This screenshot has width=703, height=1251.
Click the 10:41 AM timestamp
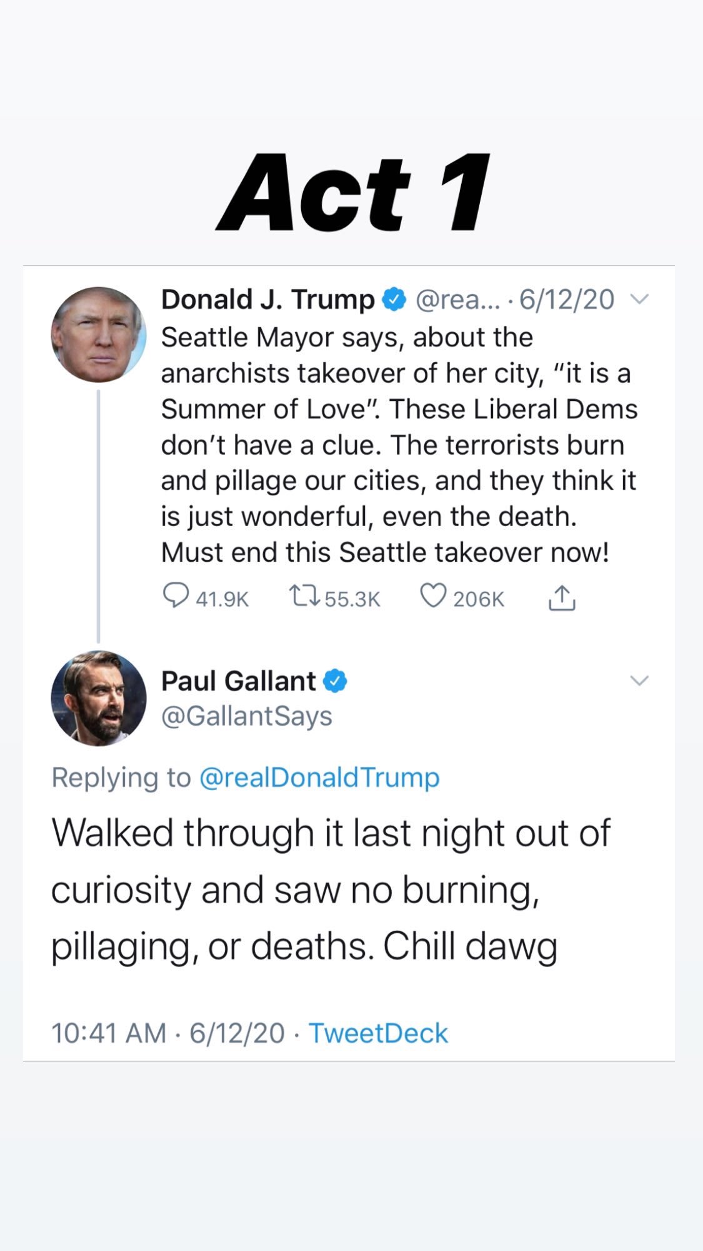pyautogui.click(x=109, y=1033)
